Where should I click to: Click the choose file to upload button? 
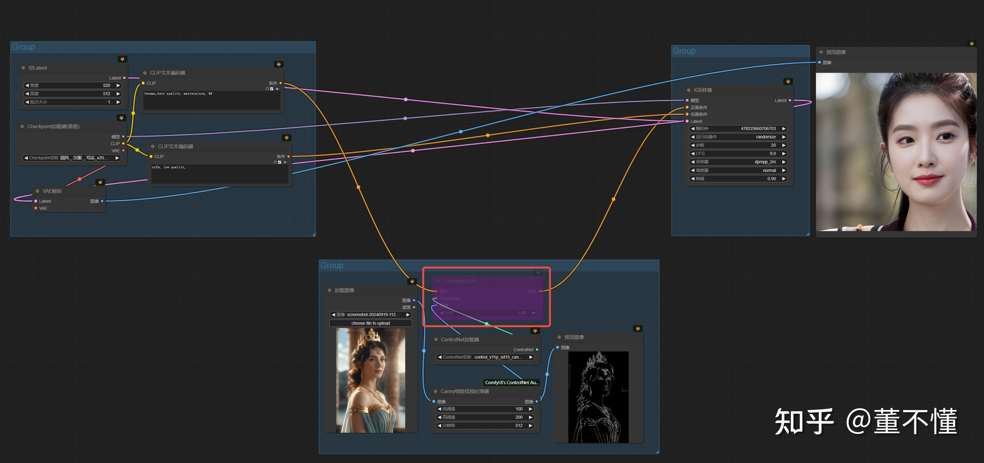tap(370, 323)
